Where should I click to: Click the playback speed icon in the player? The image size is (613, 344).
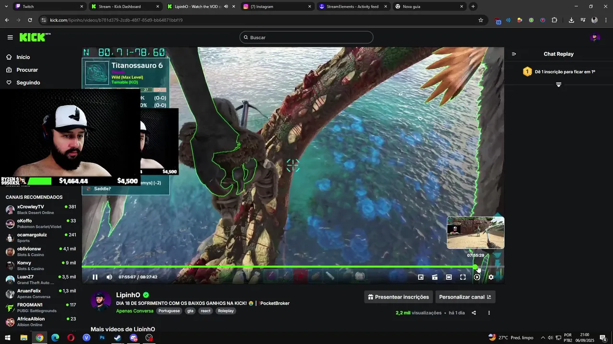[x=477, y=277]
